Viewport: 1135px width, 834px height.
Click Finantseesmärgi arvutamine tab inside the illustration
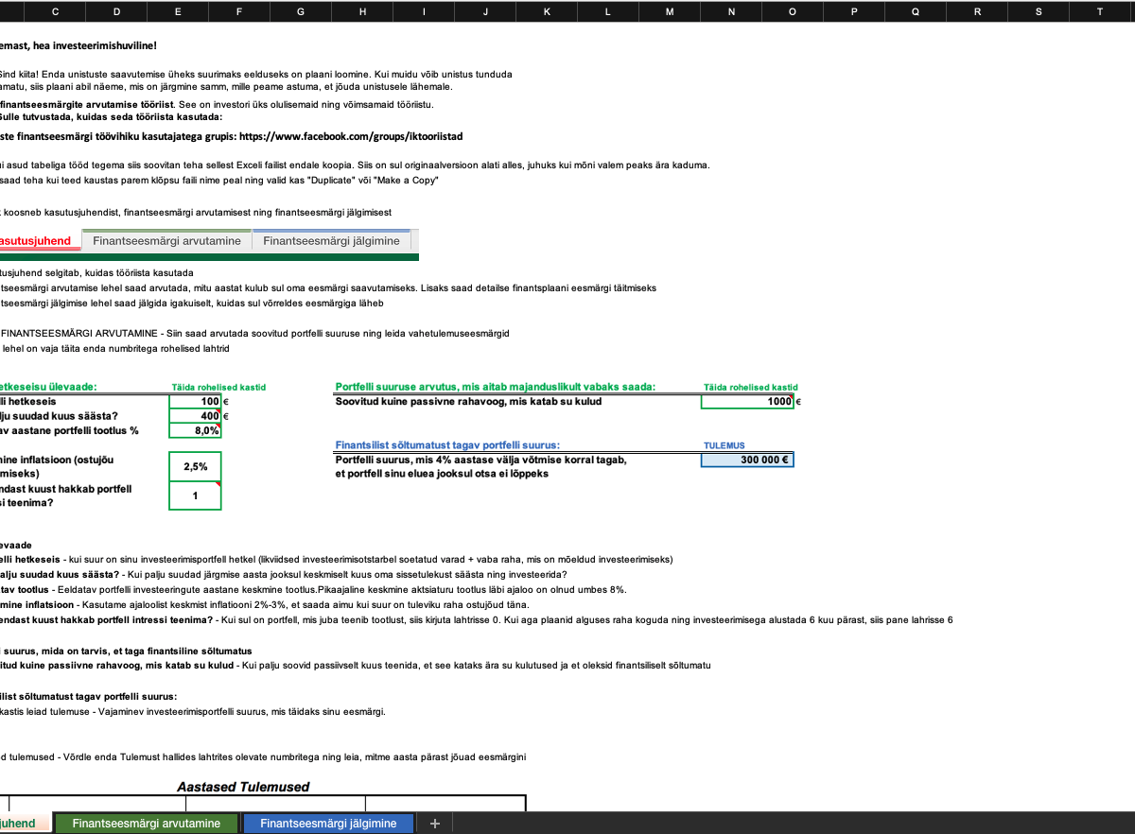click(x=166, y=241)
